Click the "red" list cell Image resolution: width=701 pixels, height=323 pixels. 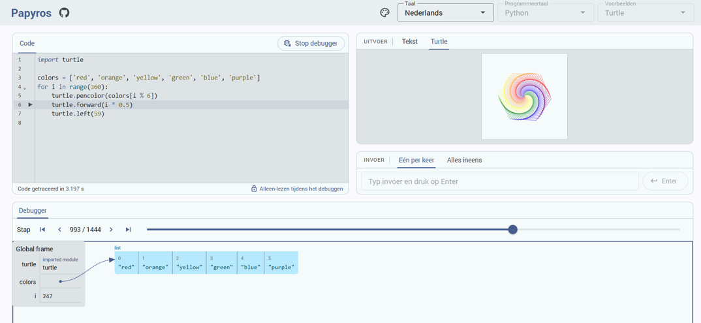coord(127,263)
